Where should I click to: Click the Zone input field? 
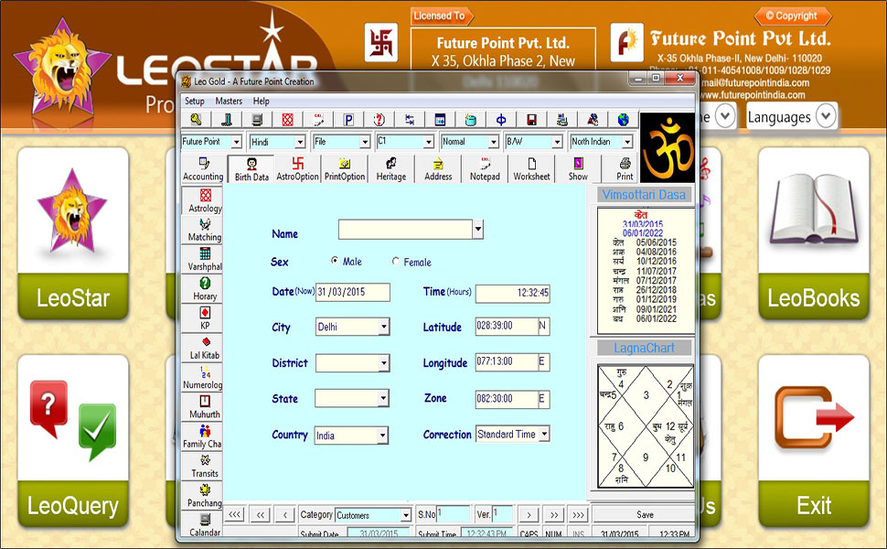[507, 398]
